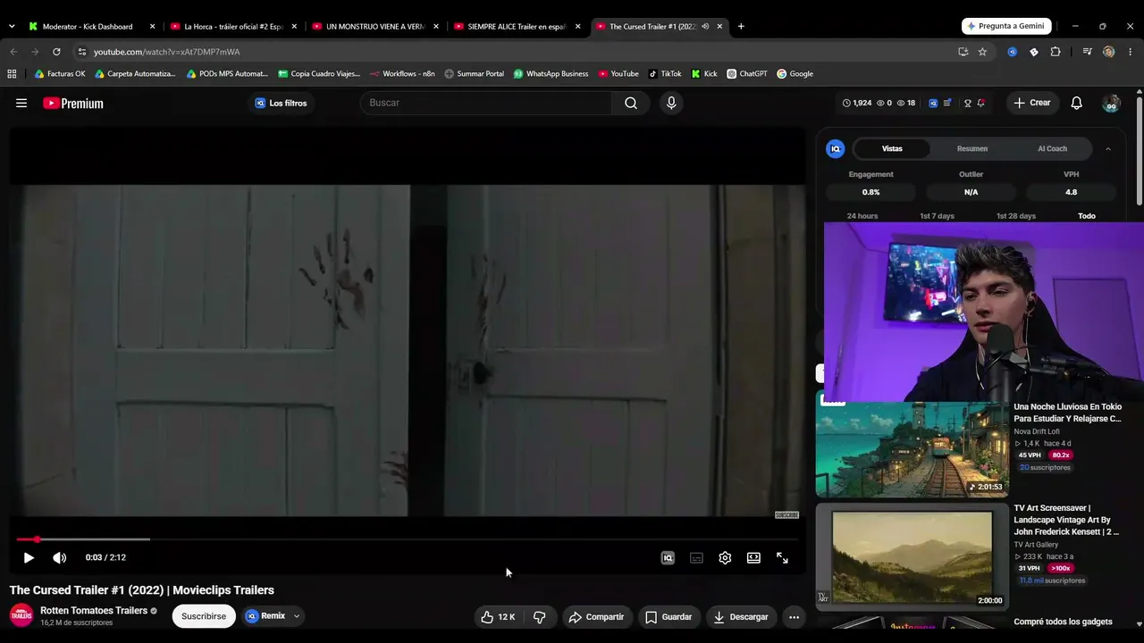Screen dimensions: 1144x643
Task: Switch to the SIEMPRE ALICE Trailer tab
Action: pos(517,27)
